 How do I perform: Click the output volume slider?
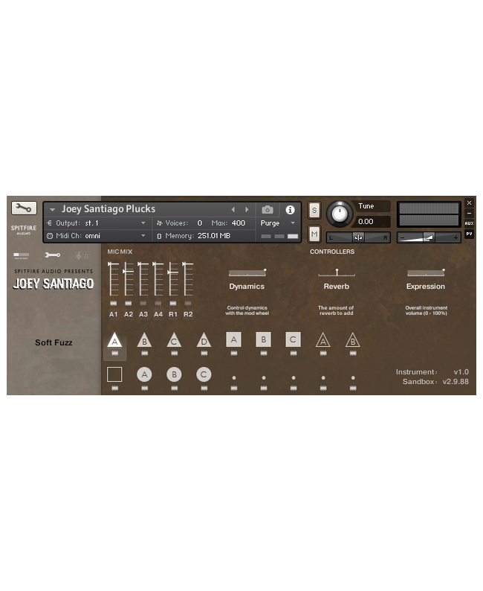(429, 237)
